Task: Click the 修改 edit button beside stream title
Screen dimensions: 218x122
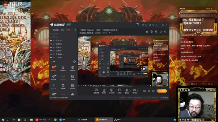Action: pyautogui.click(x=98, y=30)
